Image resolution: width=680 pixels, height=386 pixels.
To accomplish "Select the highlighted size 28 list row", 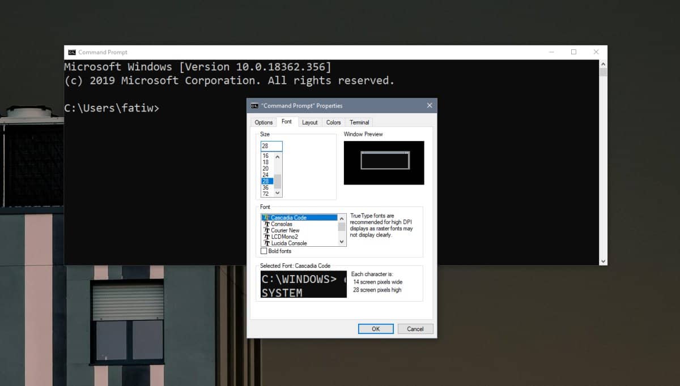I will click(267, 181).
